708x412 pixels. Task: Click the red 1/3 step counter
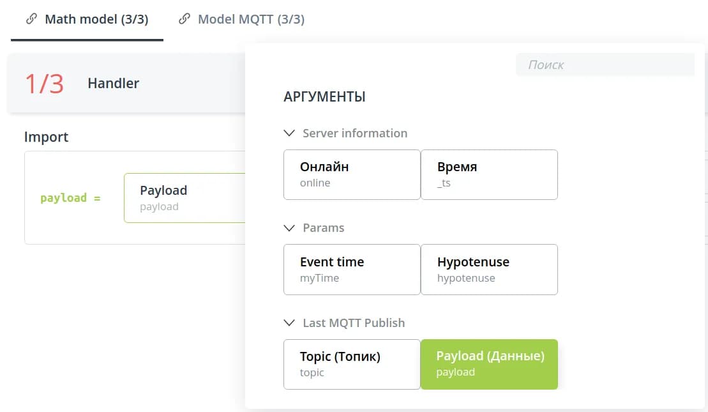coord(44,84)
